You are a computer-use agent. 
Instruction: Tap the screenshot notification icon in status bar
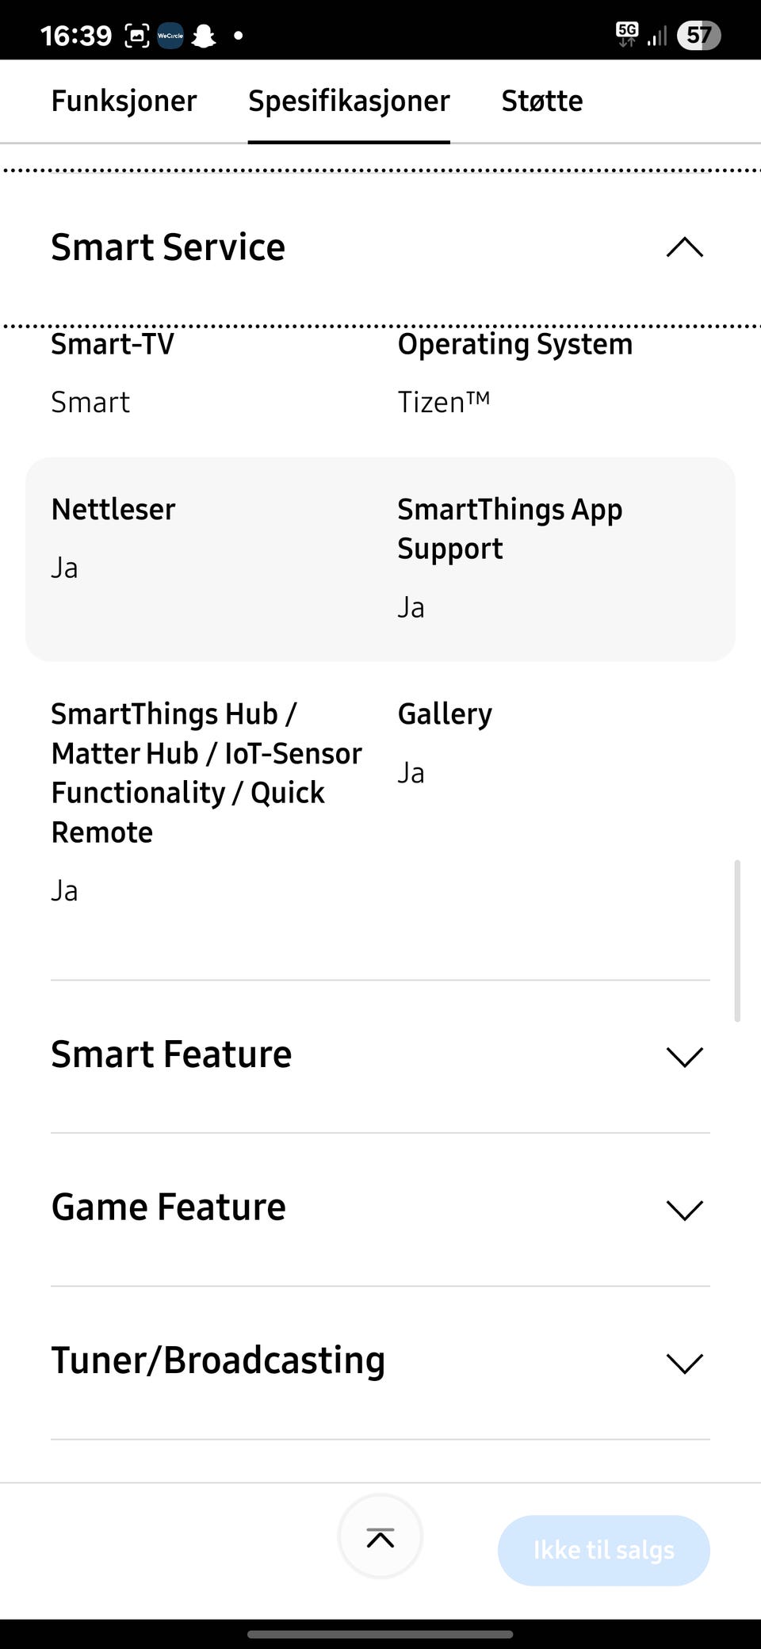coord(137,36)
